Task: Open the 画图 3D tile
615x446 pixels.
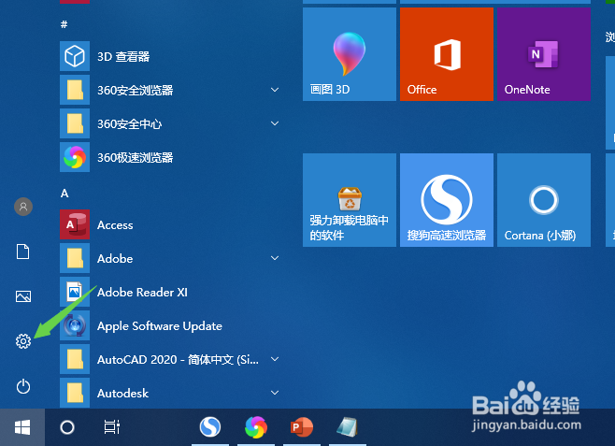Action: (349, 54)
